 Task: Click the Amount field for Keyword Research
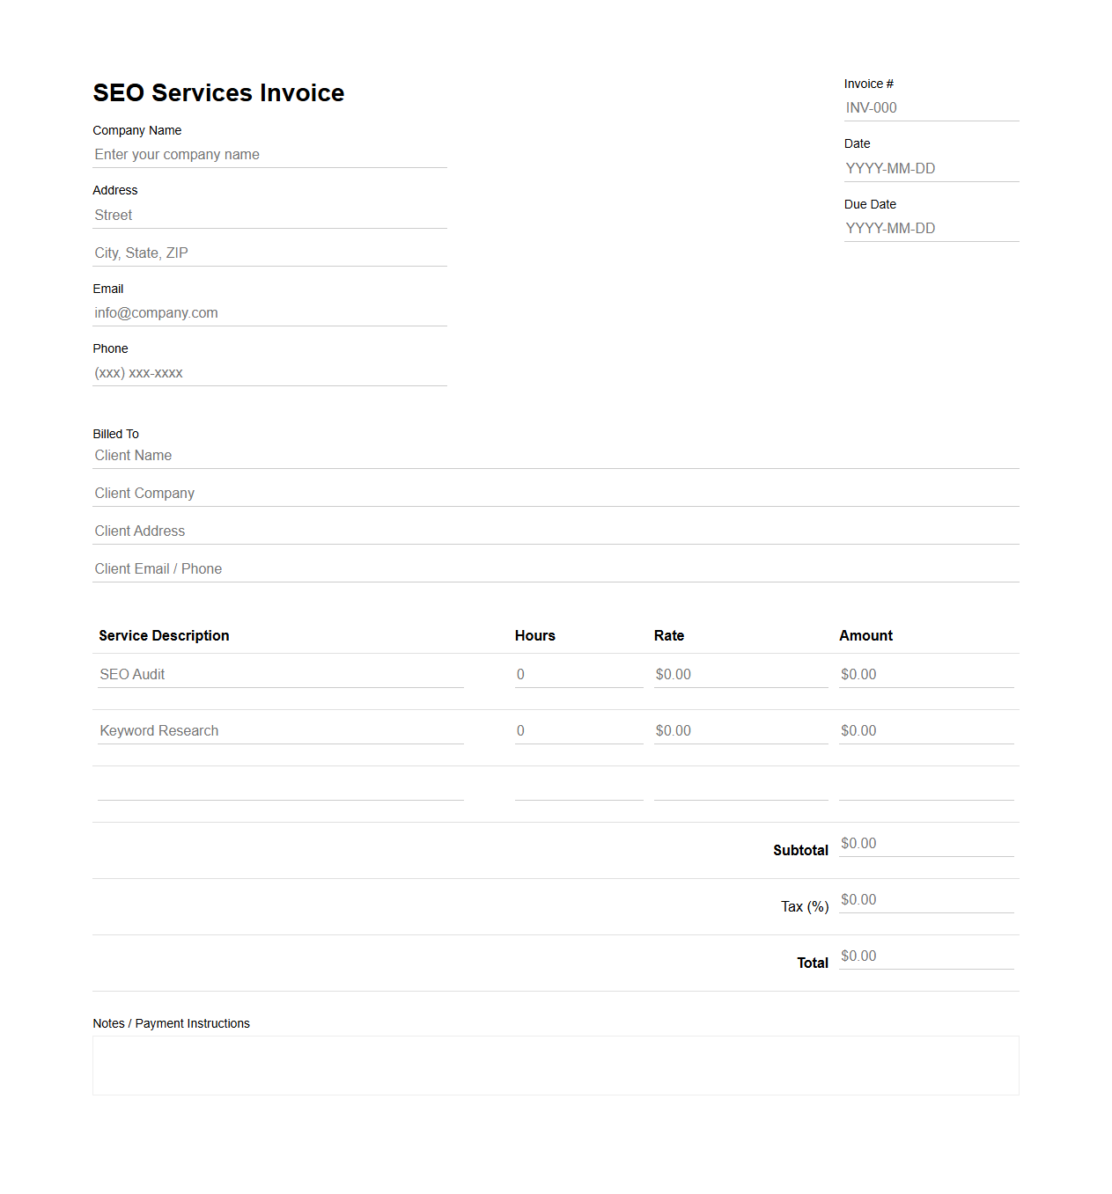pyautogui.click(x=924, y=730)
